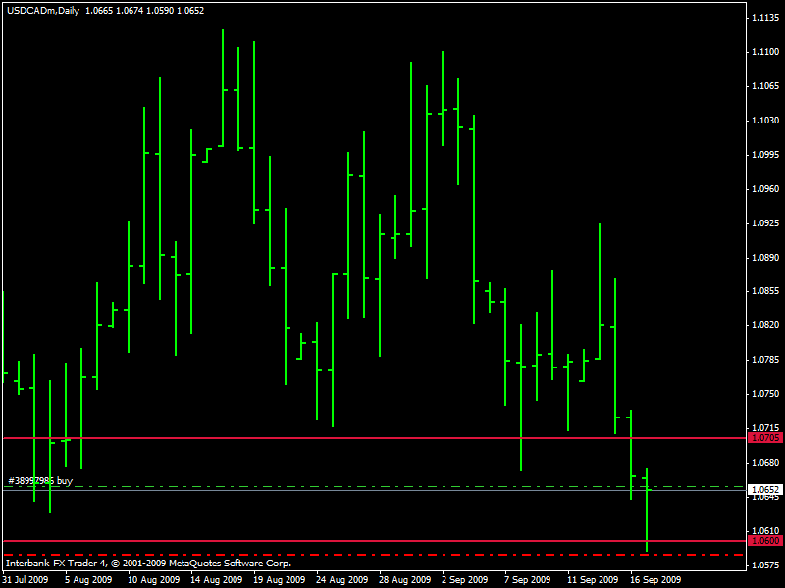Click the Interbank FX Trader copyright text

[148, 564]
